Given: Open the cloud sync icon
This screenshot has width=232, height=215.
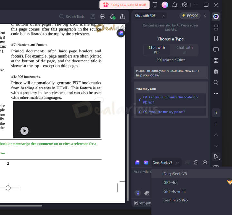Looking at the screenshot, I should 112,17.
